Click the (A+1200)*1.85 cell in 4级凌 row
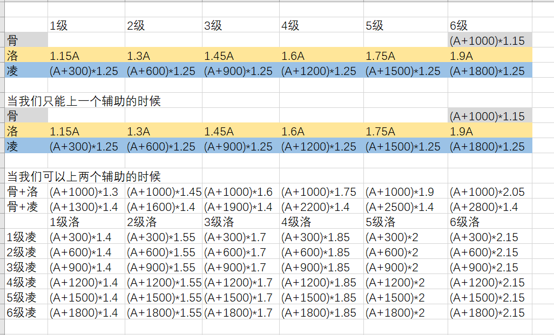 click(x=321, y=282)
